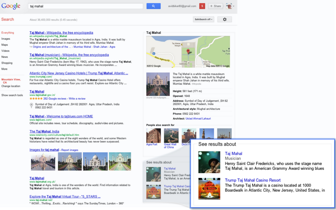Click the Google logo

tap(11, 6)
